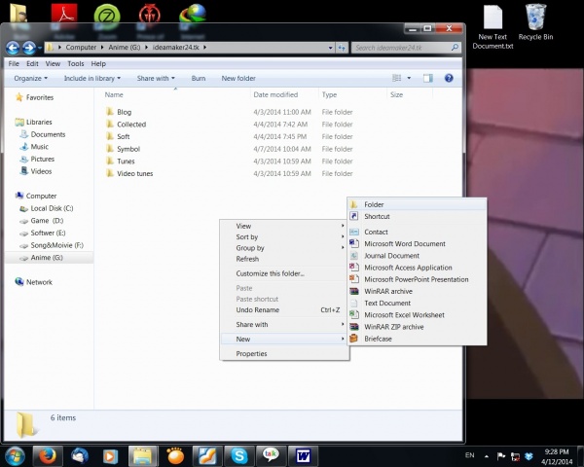Click the Word icon in the taskbar
The width and height of the screenshot is (584, 467).
click(303, 454)
